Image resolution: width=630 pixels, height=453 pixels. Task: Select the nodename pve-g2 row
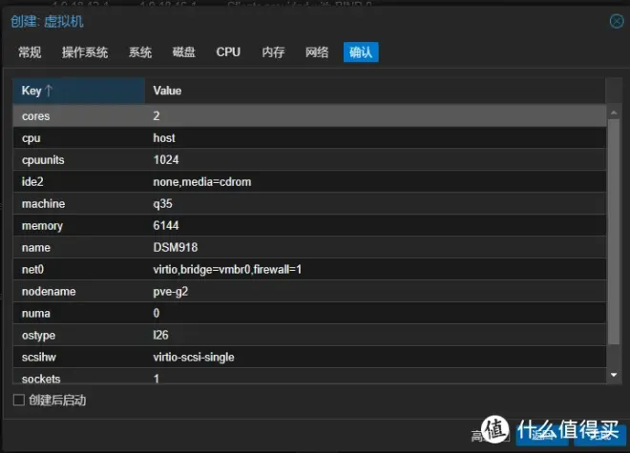309,292
